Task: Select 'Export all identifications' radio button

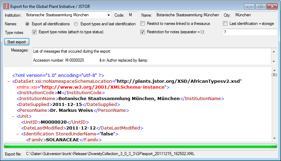Action: [27, 24]
